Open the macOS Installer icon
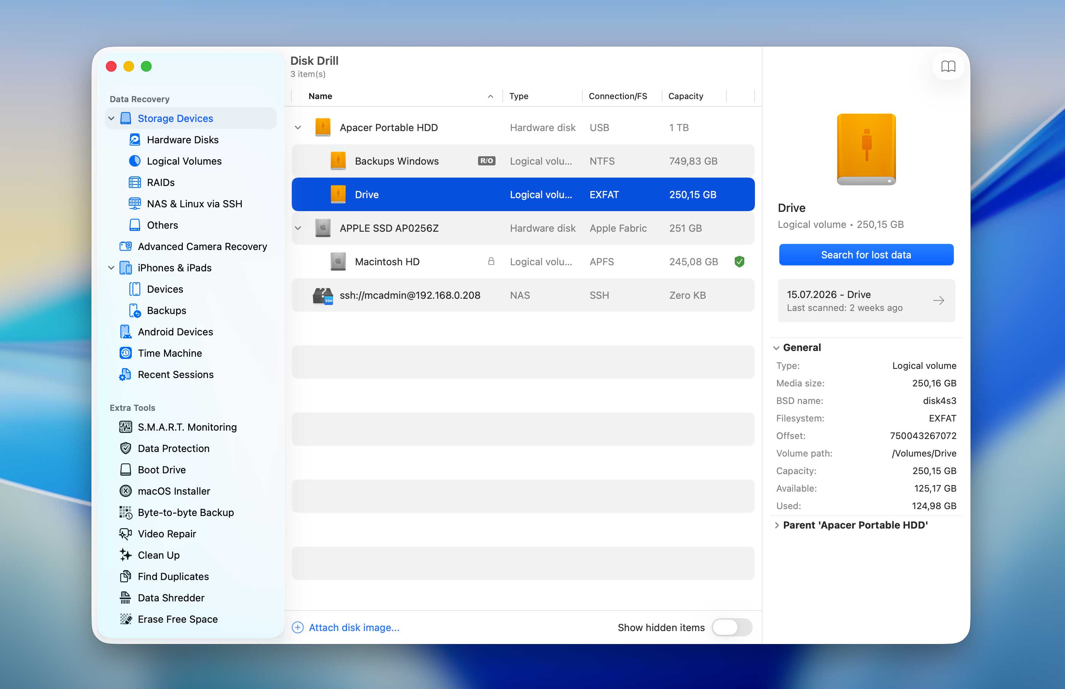 (x=126, y=491)
